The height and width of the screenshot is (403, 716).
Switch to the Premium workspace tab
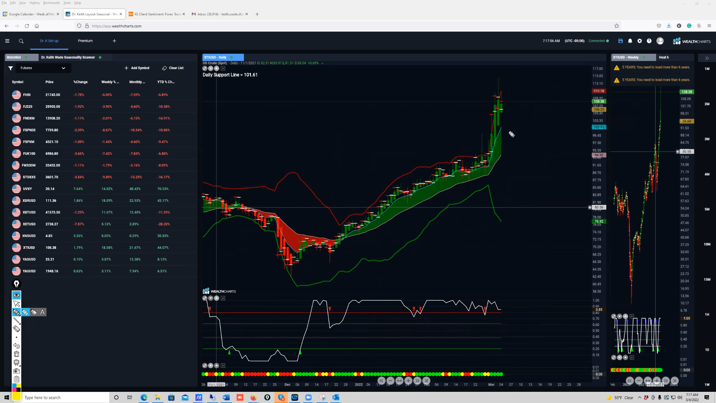85,41
